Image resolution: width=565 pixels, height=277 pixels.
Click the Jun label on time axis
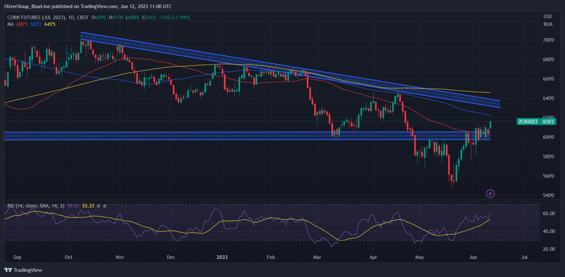474,258
